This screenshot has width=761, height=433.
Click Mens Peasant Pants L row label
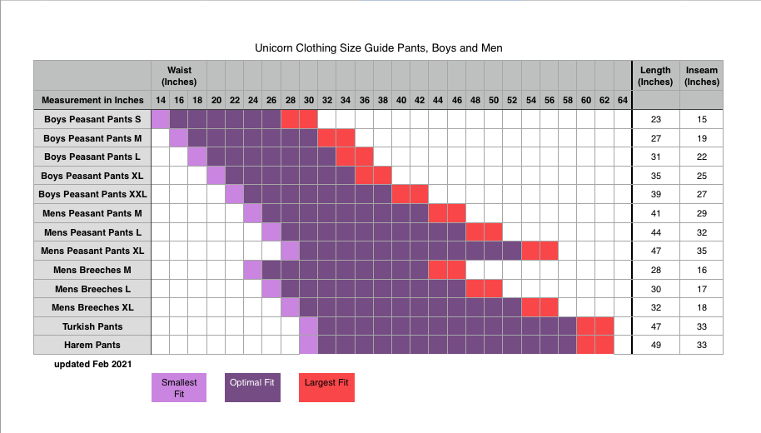92,231
